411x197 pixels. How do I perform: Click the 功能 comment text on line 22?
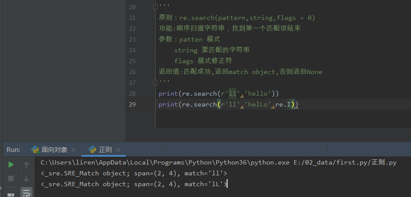click(x=229, y=29)
